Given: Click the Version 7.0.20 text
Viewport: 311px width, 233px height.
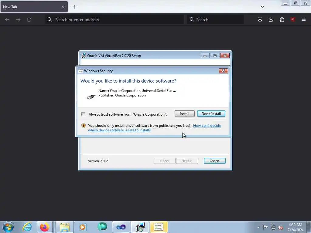Looking at the screenshot, I should pyautogui.click(x=99, y=161).
